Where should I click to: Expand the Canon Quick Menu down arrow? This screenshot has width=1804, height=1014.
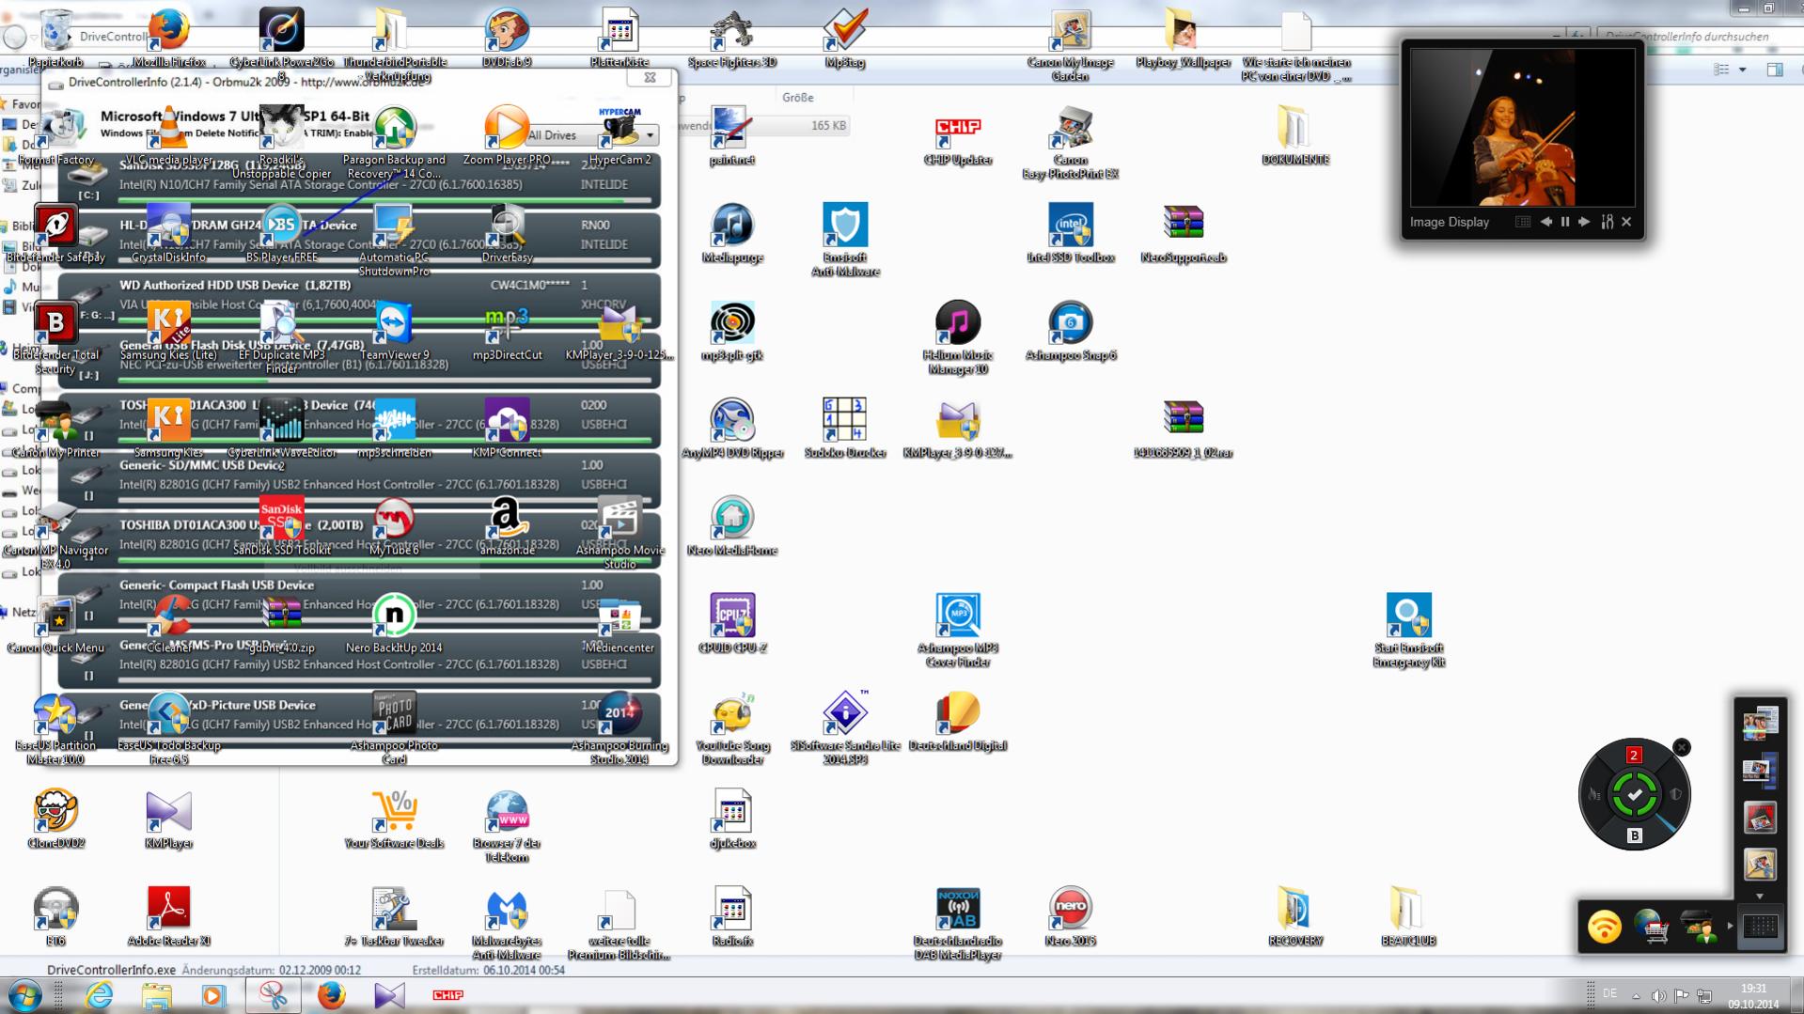(1760, 897)
